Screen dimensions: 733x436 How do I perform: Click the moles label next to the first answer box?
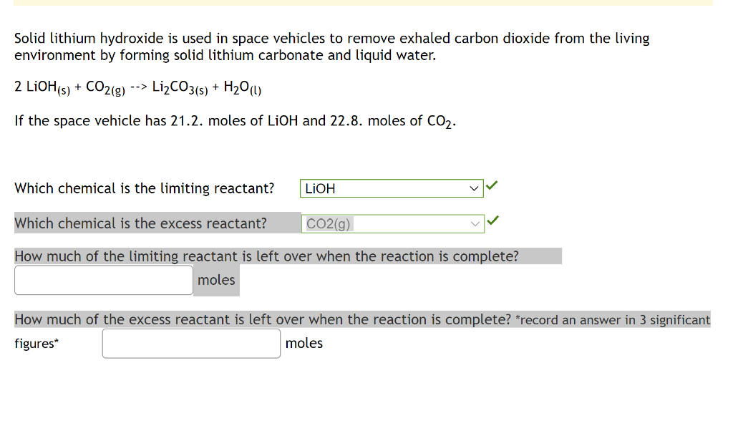pyautogui.click(x=215, y=280)
